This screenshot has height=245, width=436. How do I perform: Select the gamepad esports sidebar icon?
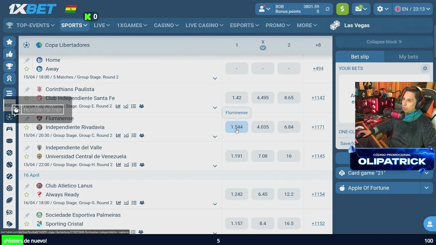point(9,129)
